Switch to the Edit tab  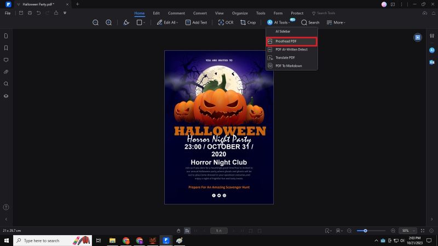coord(156,13)
